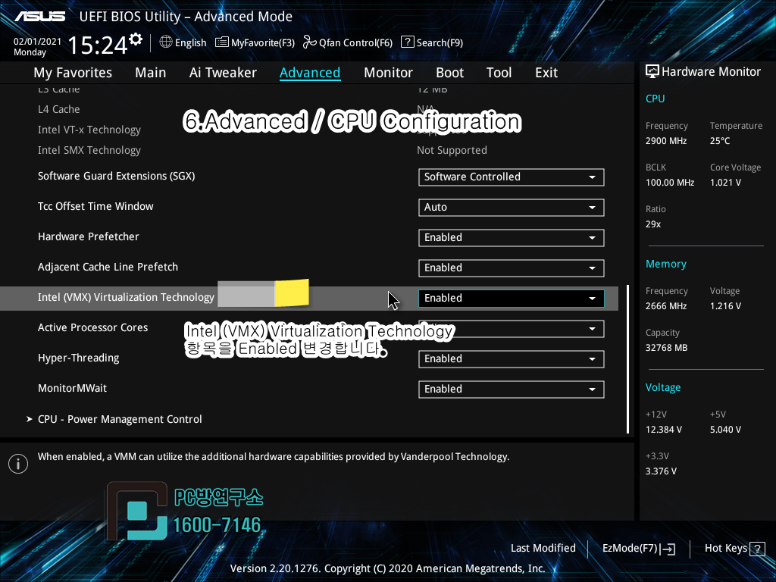Open the Boot tab
Screen dimensions: 776x582
pyautogui.click(x=449, y=73)
